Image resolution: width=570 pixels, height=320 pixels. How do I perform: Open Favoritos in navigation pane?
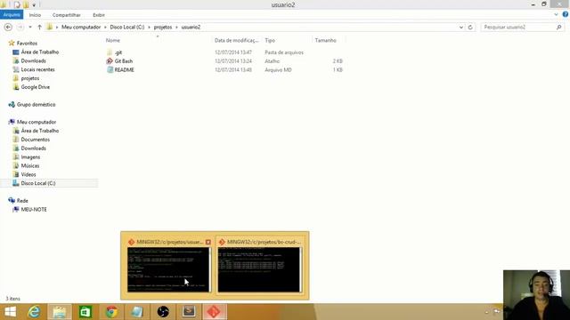[27, 44]
